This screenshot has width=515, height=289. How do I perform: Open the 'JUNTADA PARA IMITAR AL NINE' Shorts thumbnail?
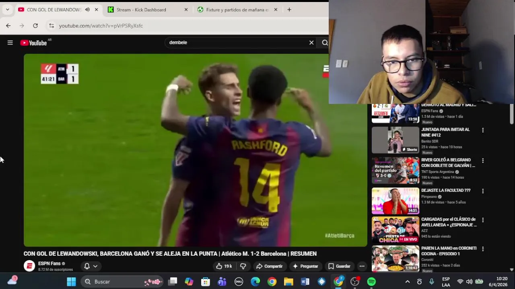point(396,140)
